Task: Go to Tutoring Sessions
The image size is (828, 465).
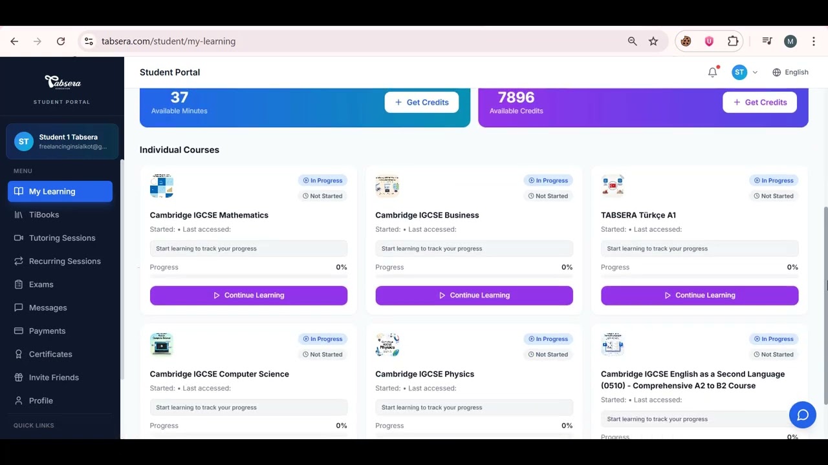Action: (x=60, y=238)
